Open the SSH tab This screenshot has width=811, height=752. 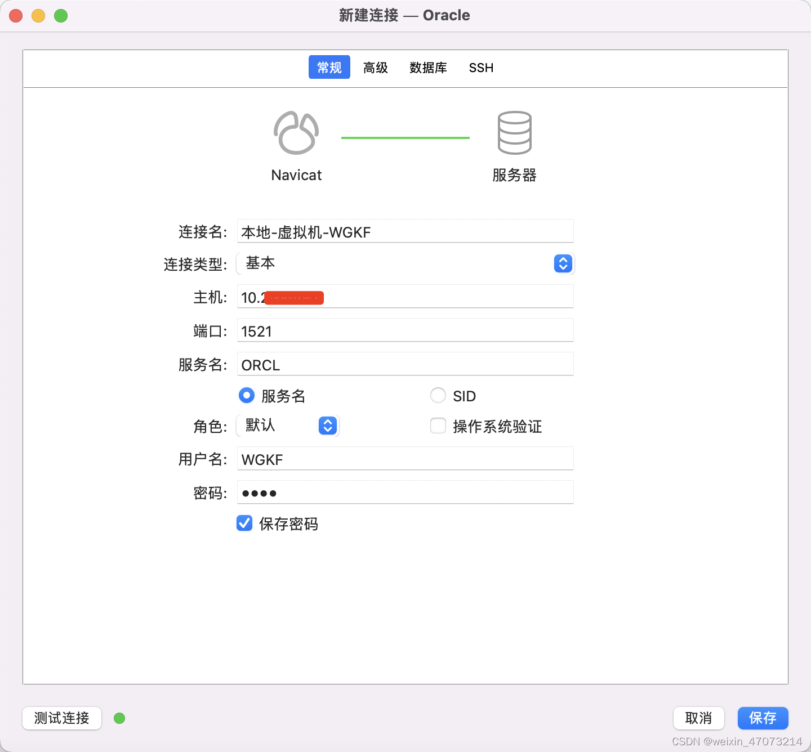[x=481, y=68]
